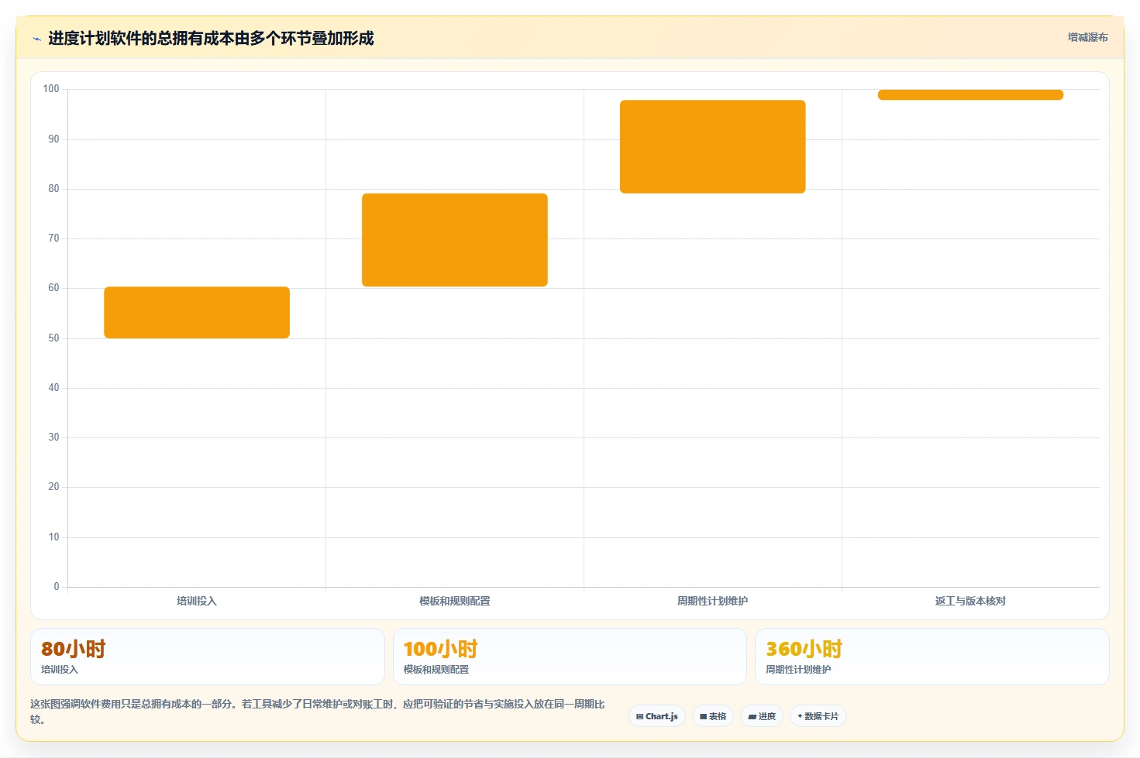Image resolution: width=1140 pixels, height=758 pixels.
Task: Click the 返工与版本核对 x-axis label
Action: pos(970,601)
